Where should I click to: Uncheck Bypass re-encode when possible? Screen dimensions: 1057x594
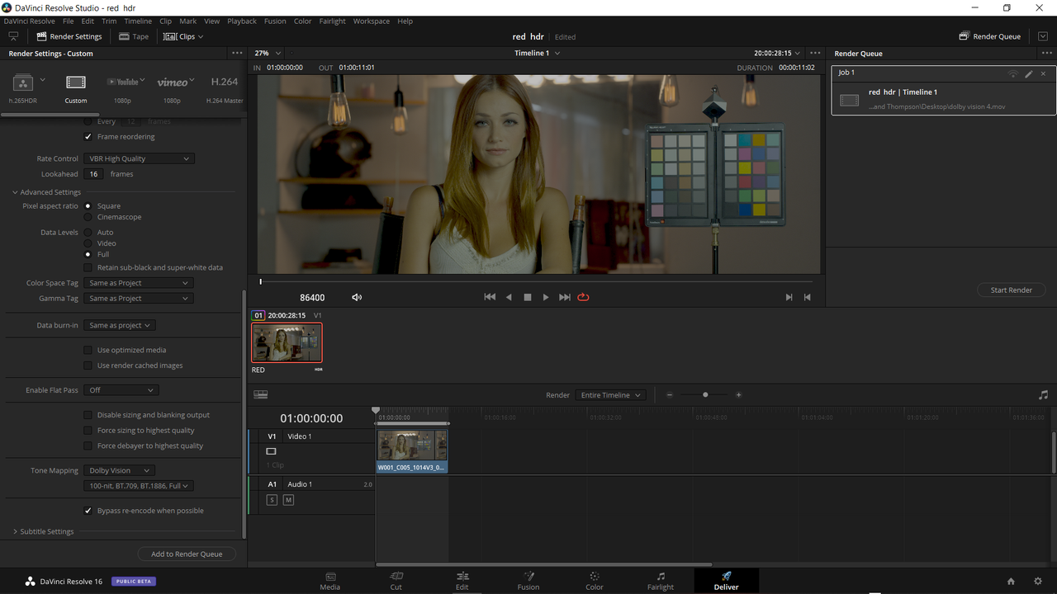tap(88, 511)
